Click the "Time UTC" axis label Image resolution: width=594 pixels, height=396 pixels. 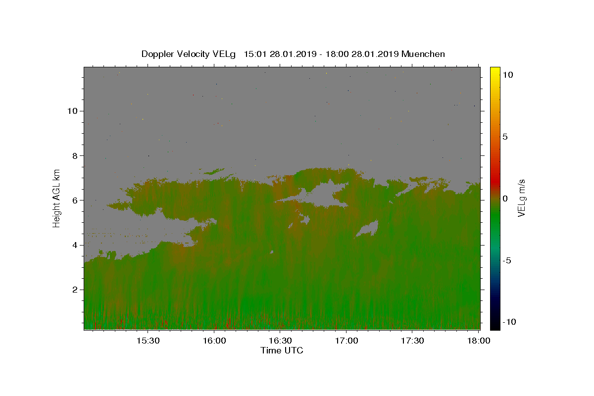pyautogui.click(x=282, y=350)
